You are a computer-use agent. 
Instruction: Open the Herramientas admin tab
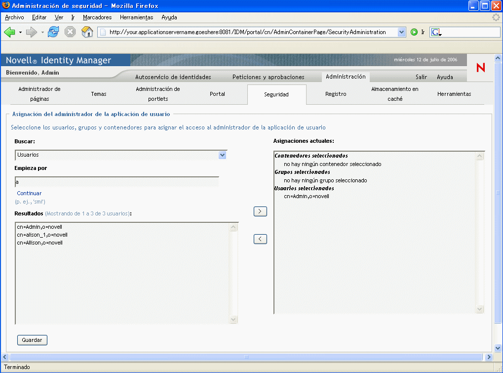pos(454,94)
